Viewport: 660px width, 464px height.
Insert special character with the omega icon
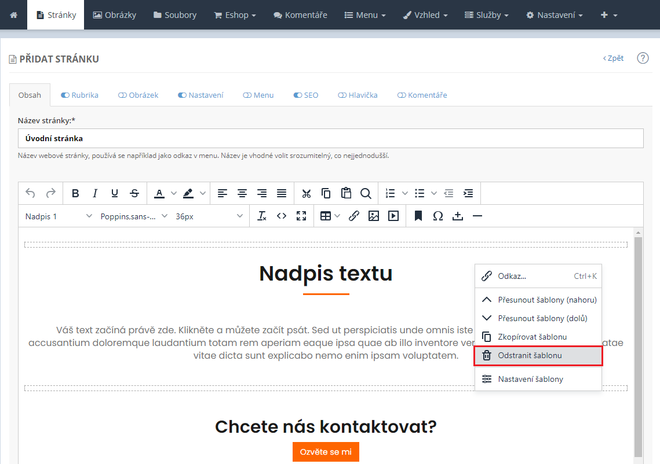438,216
